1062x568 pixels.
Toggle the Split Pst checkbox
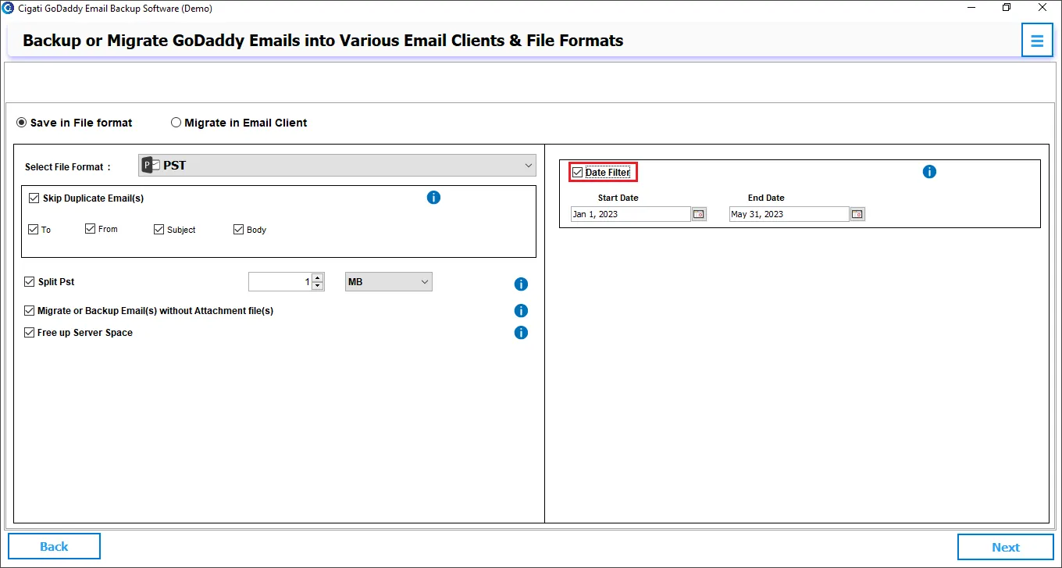click(30, 282)
